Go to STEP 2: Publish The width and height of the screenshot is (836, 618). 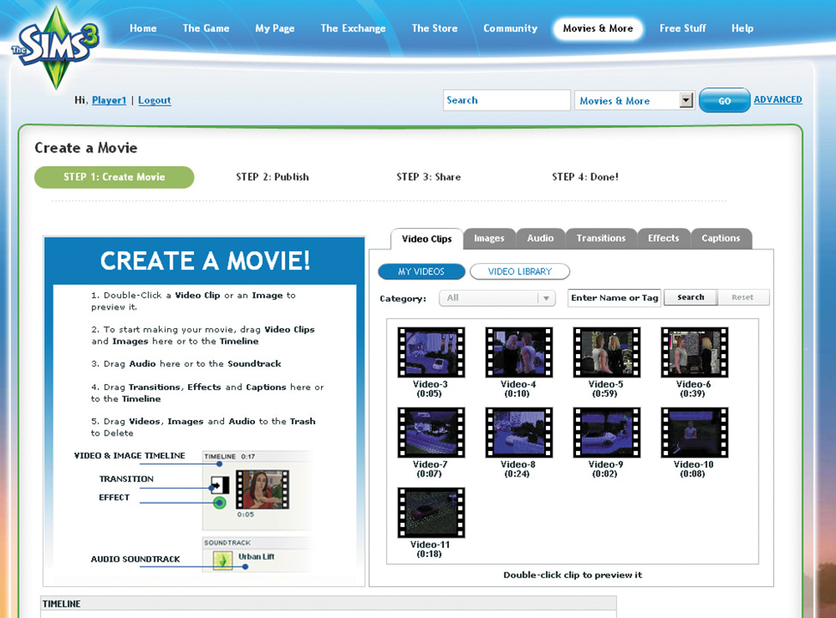(272, 177)
